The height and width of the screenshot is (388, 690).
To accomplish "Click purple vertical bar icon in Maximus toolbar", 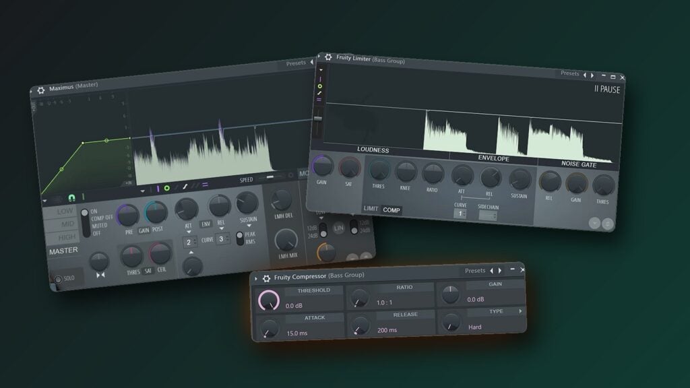I will point(158,189).
